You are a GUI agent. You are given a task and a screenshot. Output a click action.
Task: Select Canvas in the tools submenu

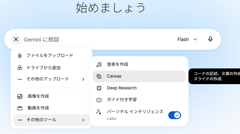[x=139, y=76]
